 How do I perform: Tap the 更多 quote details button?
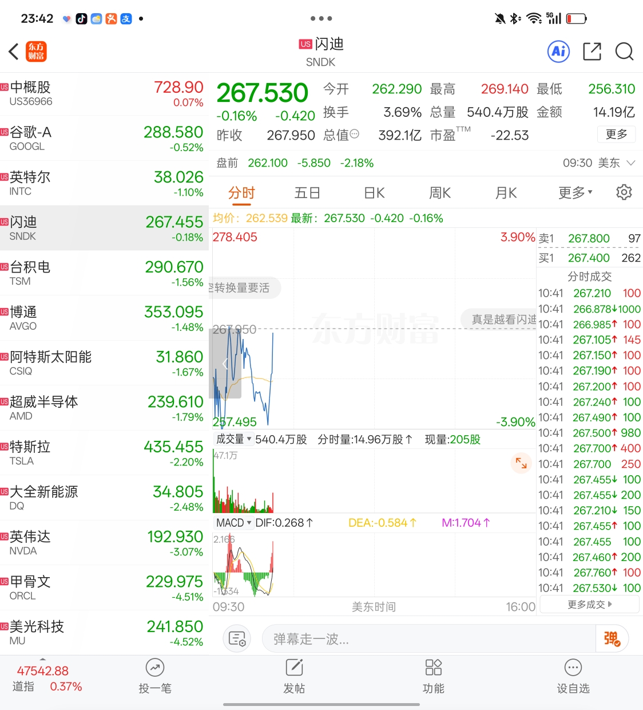(616, 134)
